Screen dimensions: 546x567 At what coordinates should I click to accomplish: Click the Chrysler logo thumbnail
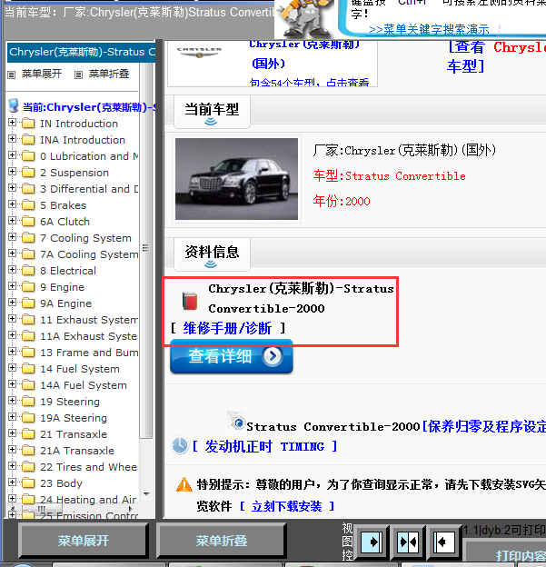point(199,52)
